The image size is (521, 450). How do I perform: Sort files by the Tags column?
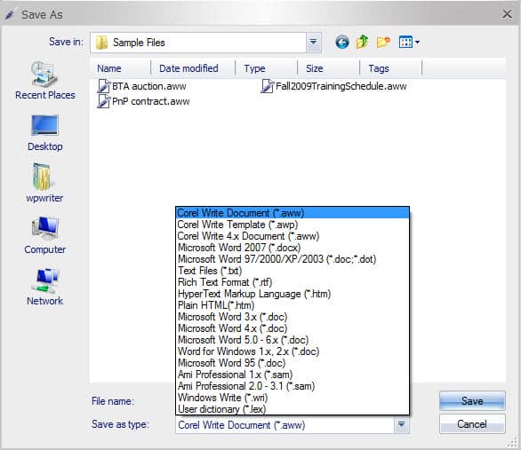point(391,68)
